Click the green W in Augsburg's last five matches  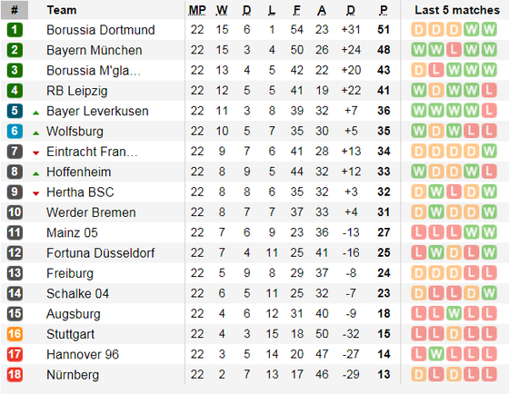(454, 313)
